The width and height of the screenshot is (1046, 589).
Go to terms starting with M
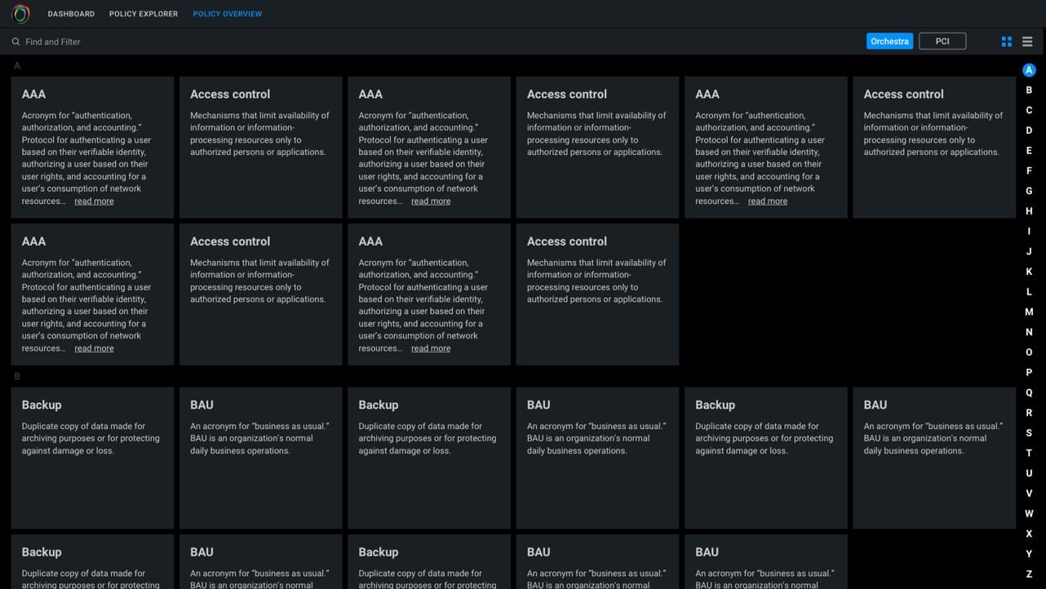[x=1029, y=312]
